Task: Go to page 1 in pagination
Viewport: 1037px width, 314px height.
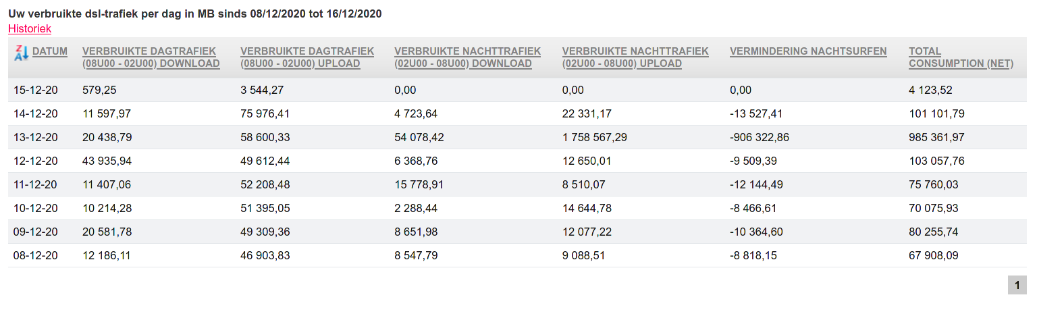Action: (1016, 286)
